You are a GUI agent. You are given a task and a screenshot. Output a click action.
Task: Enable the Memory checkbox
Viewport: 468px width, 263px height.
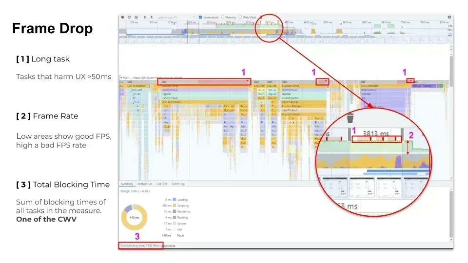tap(223, 18)
